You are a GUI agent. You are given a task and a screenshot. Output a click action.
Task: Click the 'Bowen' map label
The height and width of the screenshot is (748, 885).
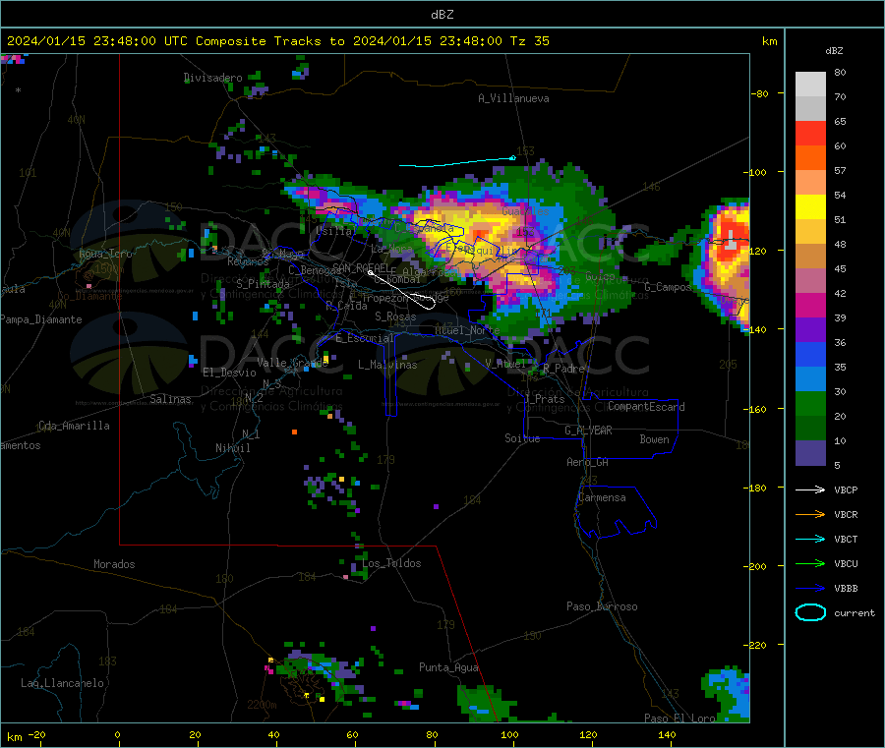coord(654,439)
